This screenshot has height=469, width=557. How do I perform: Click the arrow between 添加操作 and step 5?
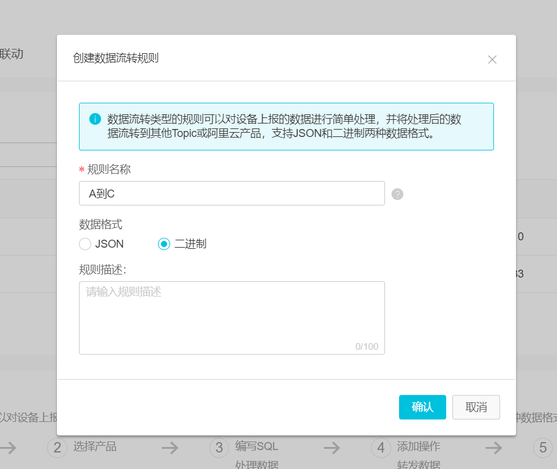(493, 447)
